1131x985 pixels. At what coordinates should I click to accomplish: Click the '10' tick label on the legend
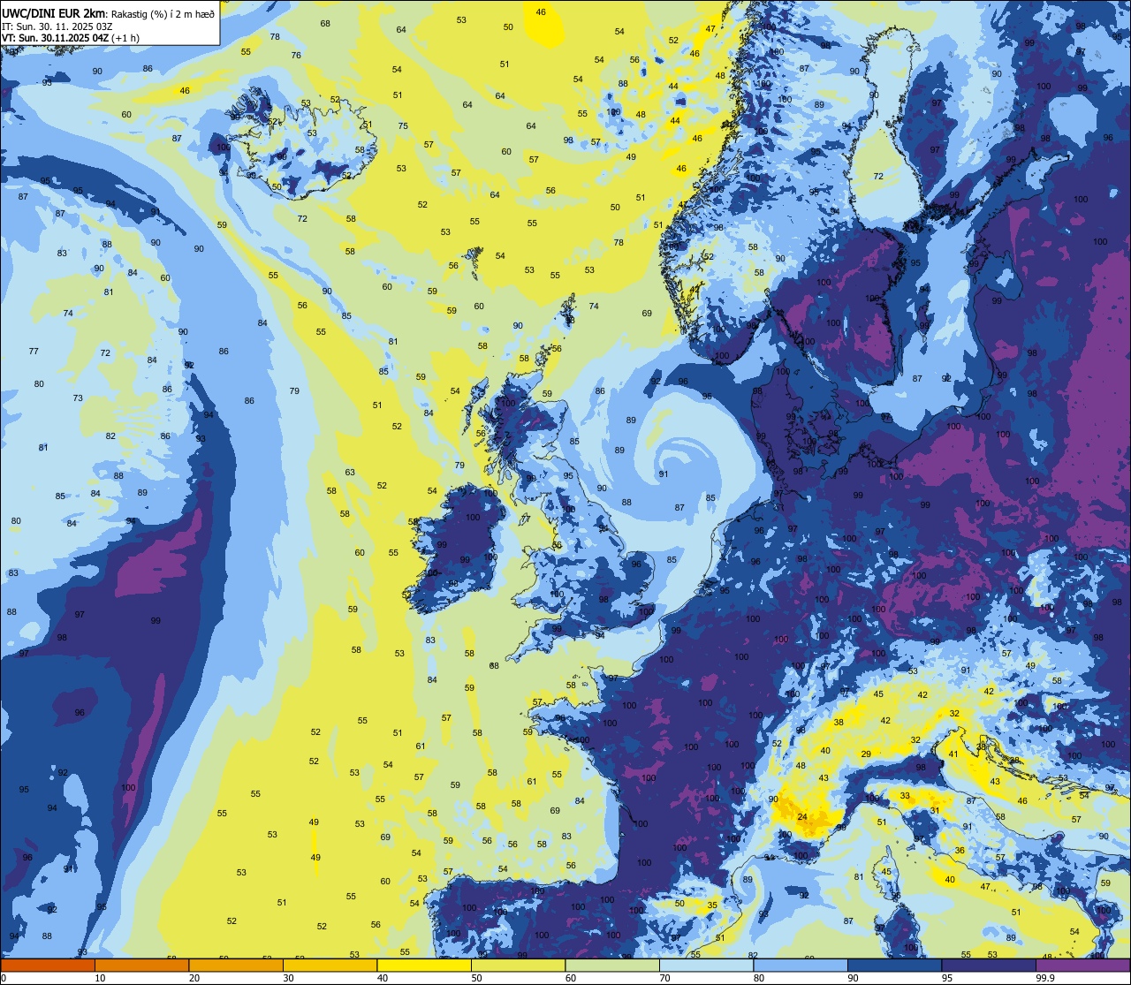[100, 978]
